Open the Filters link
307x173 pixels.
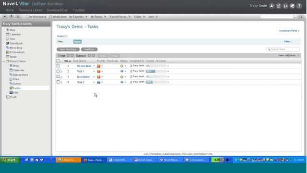(288, 42)
